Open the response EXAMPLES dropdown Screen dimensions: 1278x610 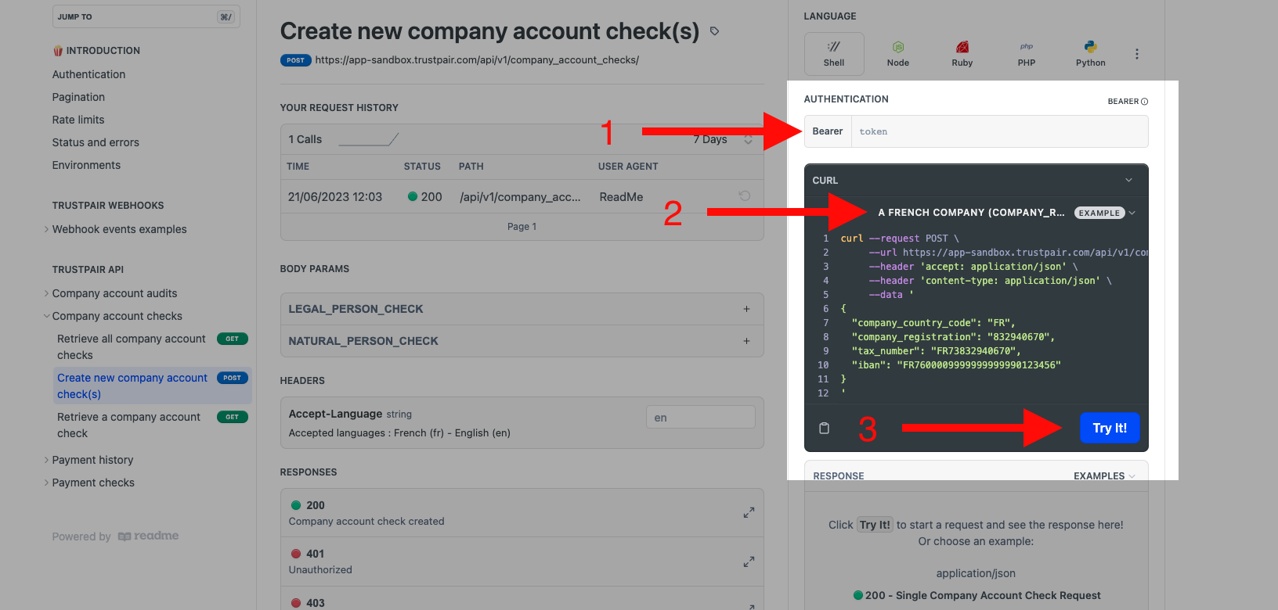click(1104, 475)
